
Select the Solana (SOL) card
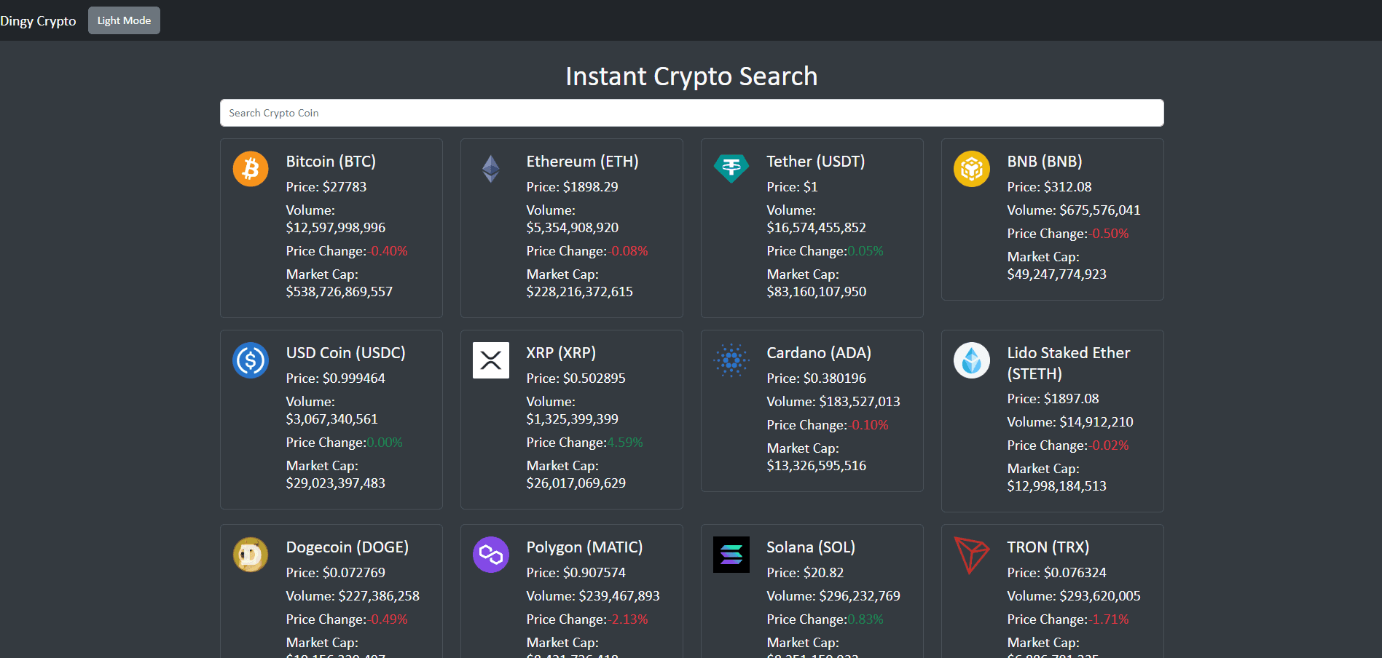pyautogui.click(x=812, y=590)
